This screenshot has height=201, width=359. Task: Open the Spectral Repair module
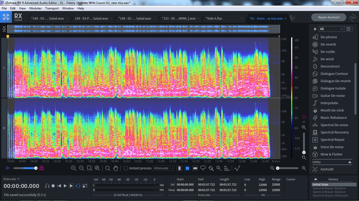click(x=332, y=140)
